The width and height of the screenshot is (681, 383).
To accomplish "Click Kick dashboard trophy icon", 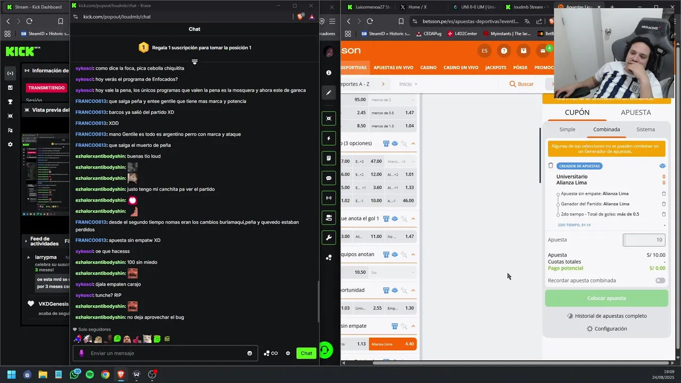I will point(10,102).
